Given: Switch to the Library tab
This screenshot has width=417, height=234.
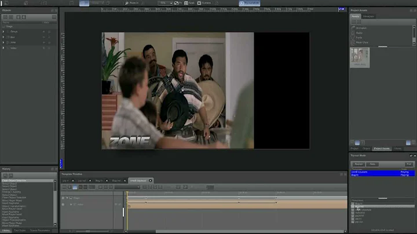Looking at the screenshot, I should [397, 149].
